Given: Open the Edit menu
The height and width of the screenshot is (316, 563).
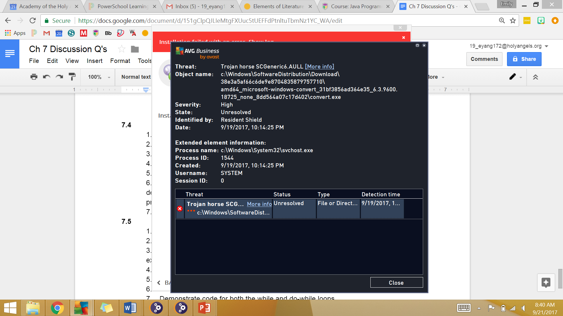Looking at the screenshot, I should tap(52, 61).
